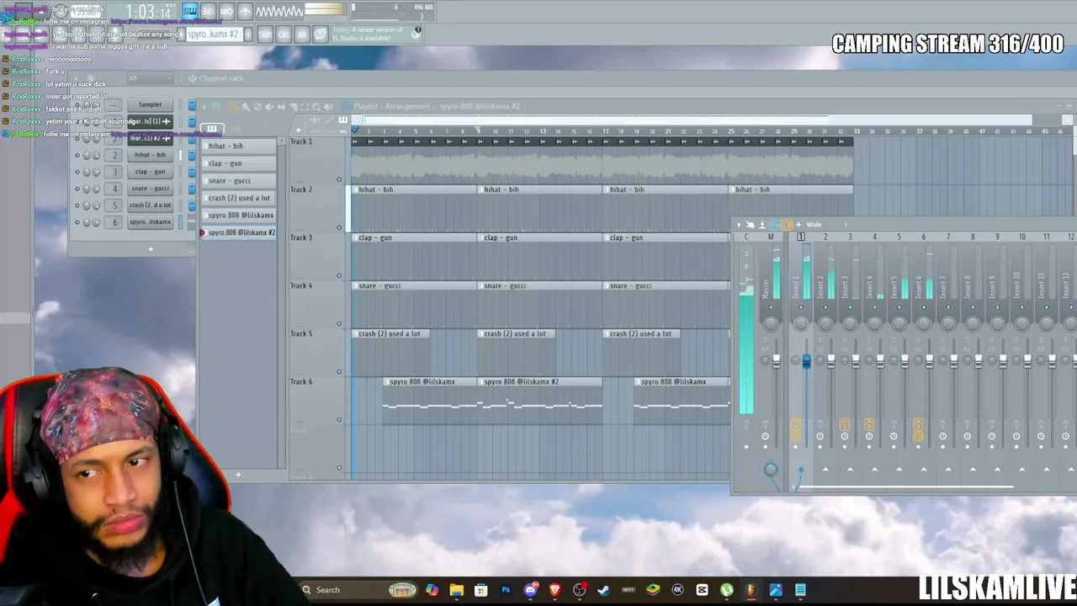This screenshot has height=606, width=1077.
Task: Adjust the Master volume fader
Action: 776,361
